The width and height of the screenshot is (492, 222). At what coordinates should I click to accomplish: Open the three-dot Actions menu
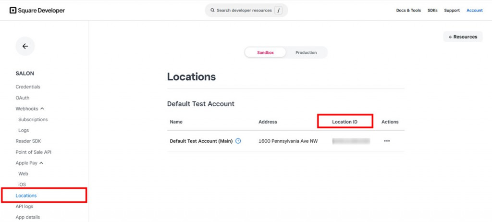(x=387, y=141)
